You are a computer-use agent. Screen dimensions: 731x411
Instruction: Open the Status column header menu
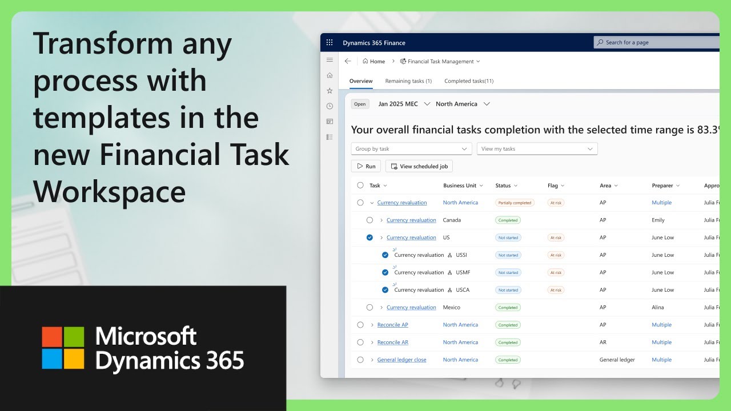[x=516, y=186]
